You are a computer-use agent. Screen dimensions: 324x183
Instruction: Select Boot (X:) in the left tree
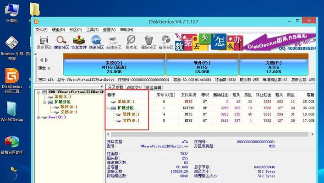pos(57,117)
